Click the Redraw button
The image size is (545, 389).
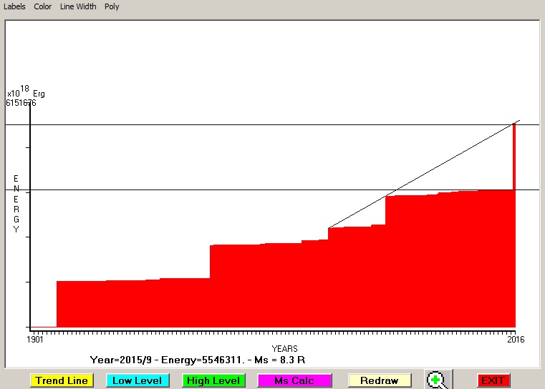(x=379, y=380)
